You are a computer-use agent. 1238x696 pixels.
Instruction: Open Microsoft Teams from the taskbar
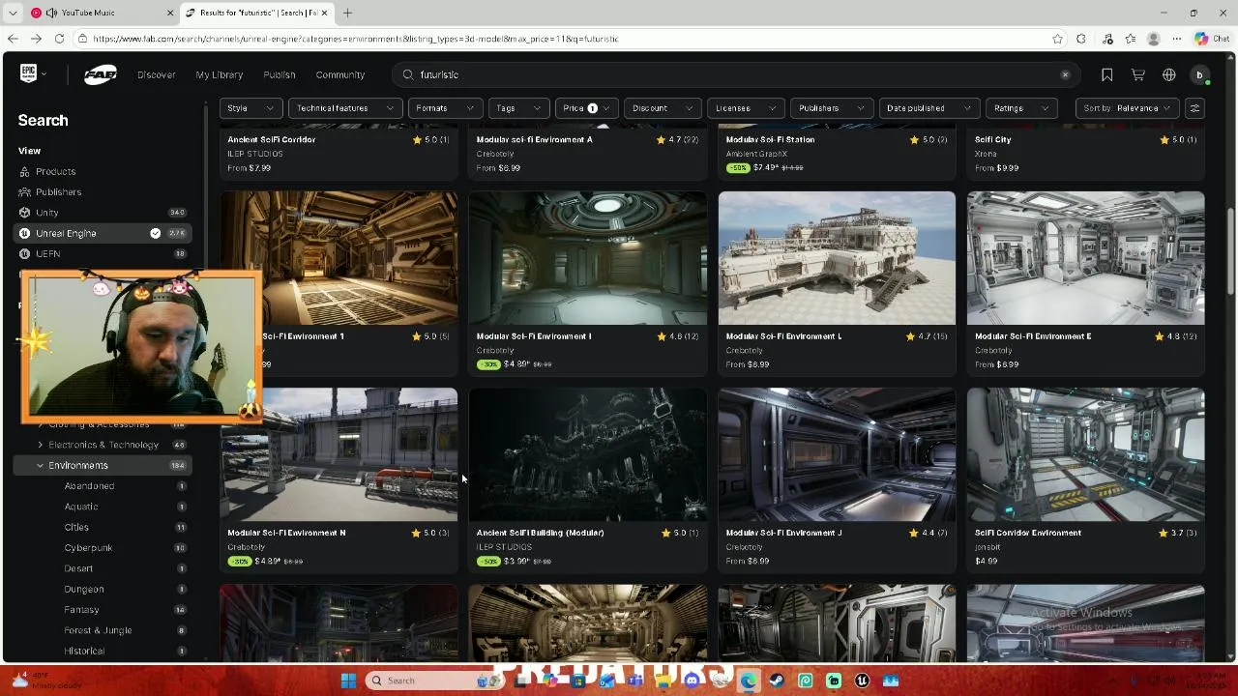634,681
